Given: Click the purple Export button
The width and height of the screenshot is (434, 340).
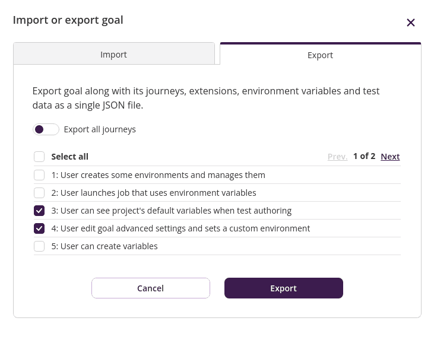Looking at the screenshot, I should click(283, 288).
